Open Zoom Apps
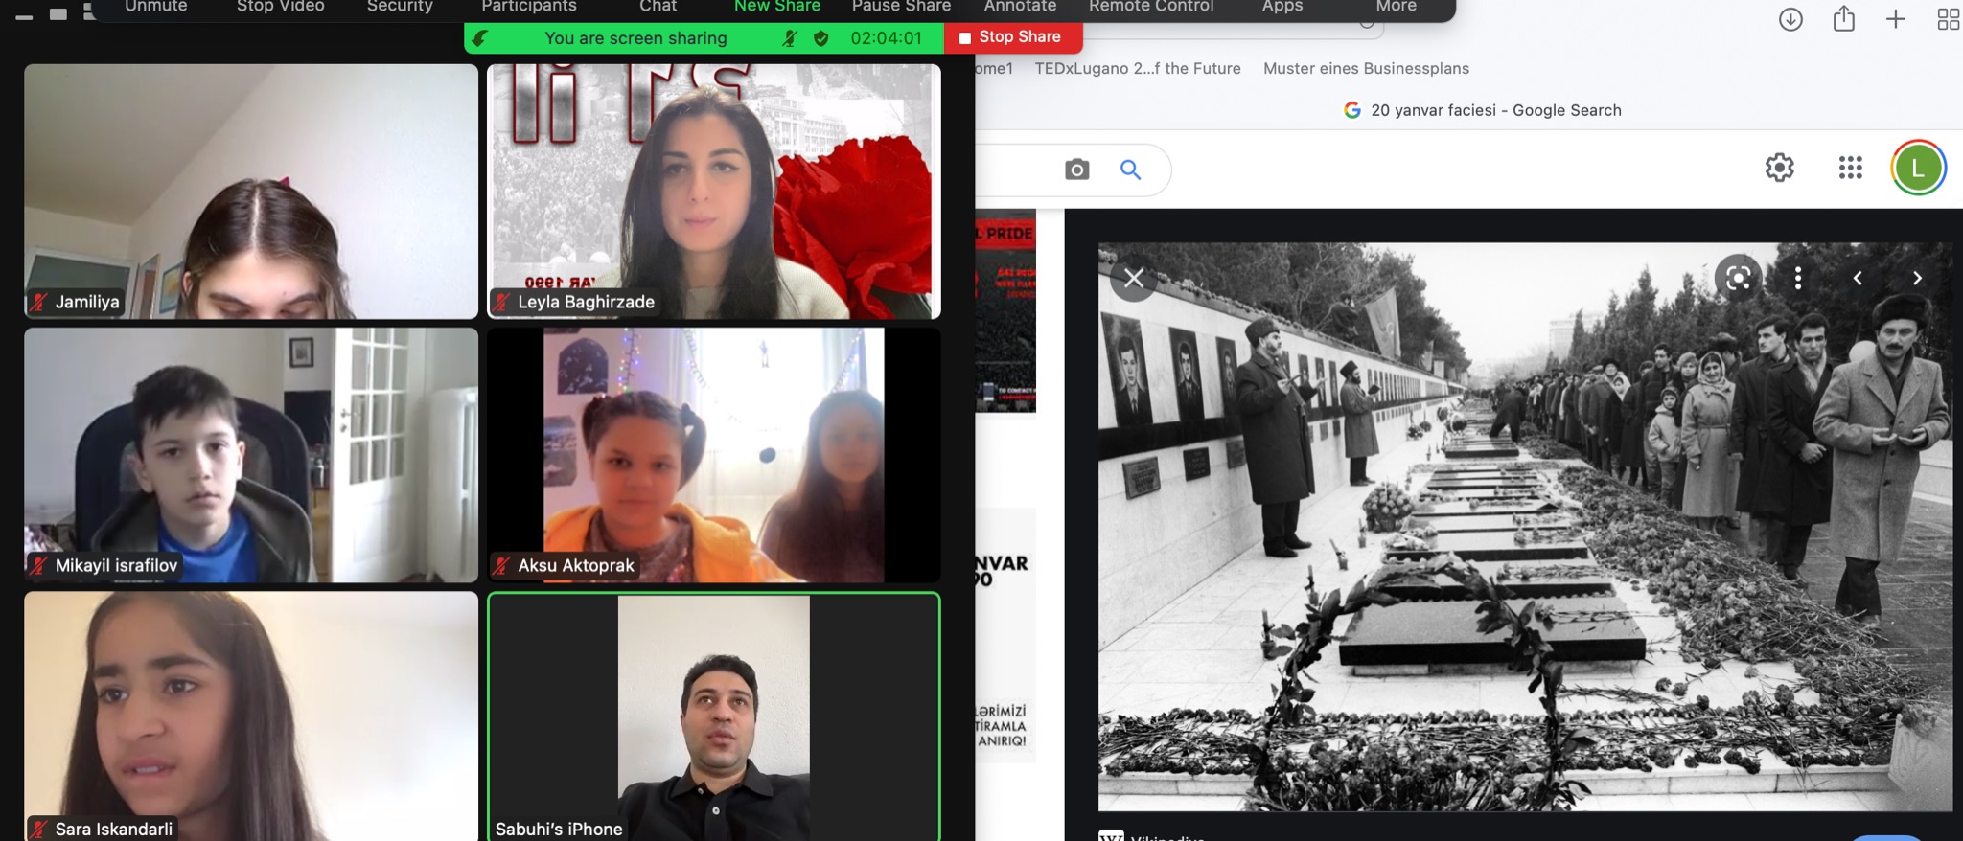Screen dimensions: 1963x841 (x=1282, y=7)
